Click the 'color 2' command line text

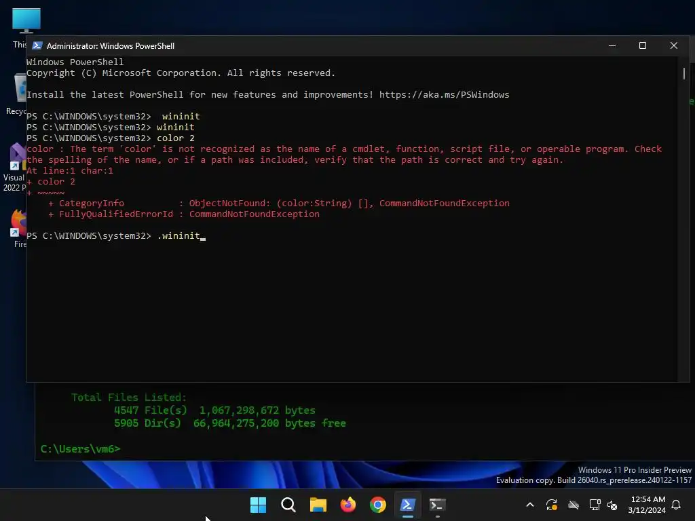[x=176, y=138]
